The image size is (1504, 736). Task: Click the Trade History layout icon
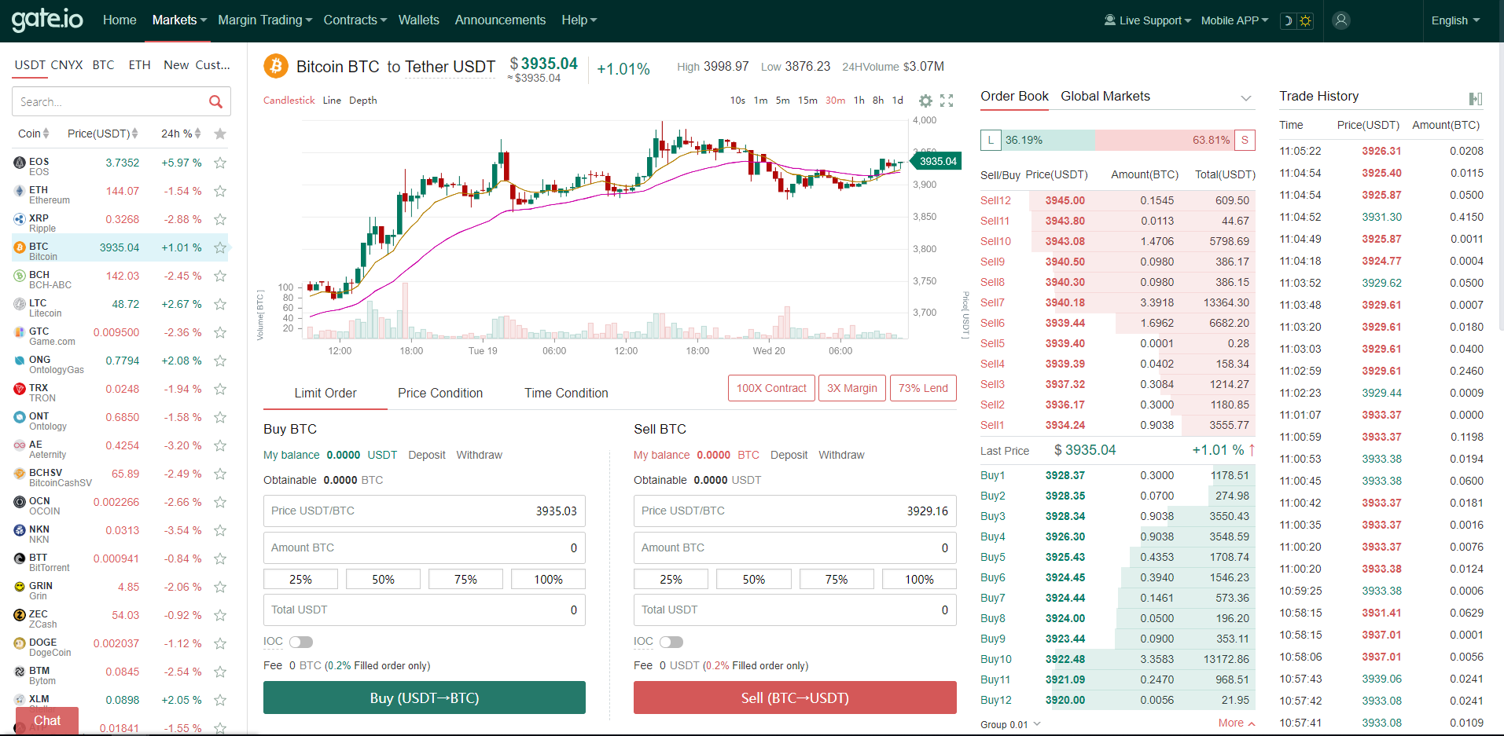click(x=1475, y=98)
